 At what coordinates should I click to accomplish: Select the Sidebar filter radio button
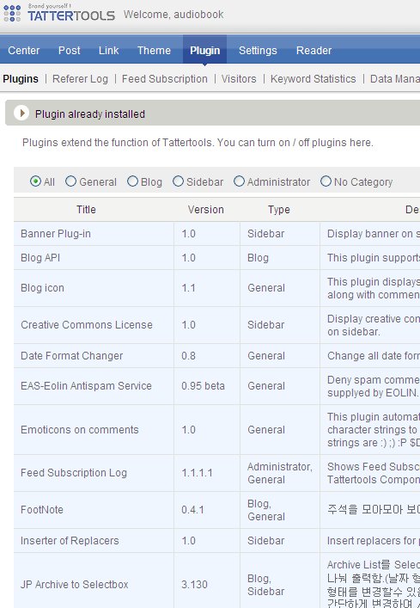pos(178,181)
